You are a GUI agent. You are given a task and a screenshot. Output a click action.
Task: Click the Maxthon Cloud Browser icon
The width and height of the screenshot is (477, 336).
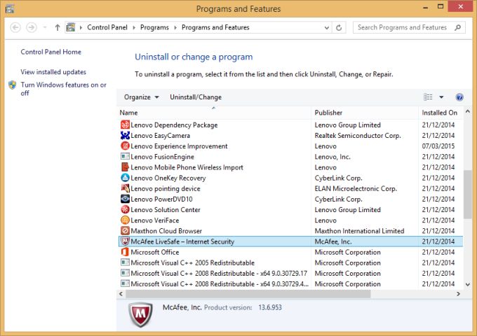click(125, 231)
